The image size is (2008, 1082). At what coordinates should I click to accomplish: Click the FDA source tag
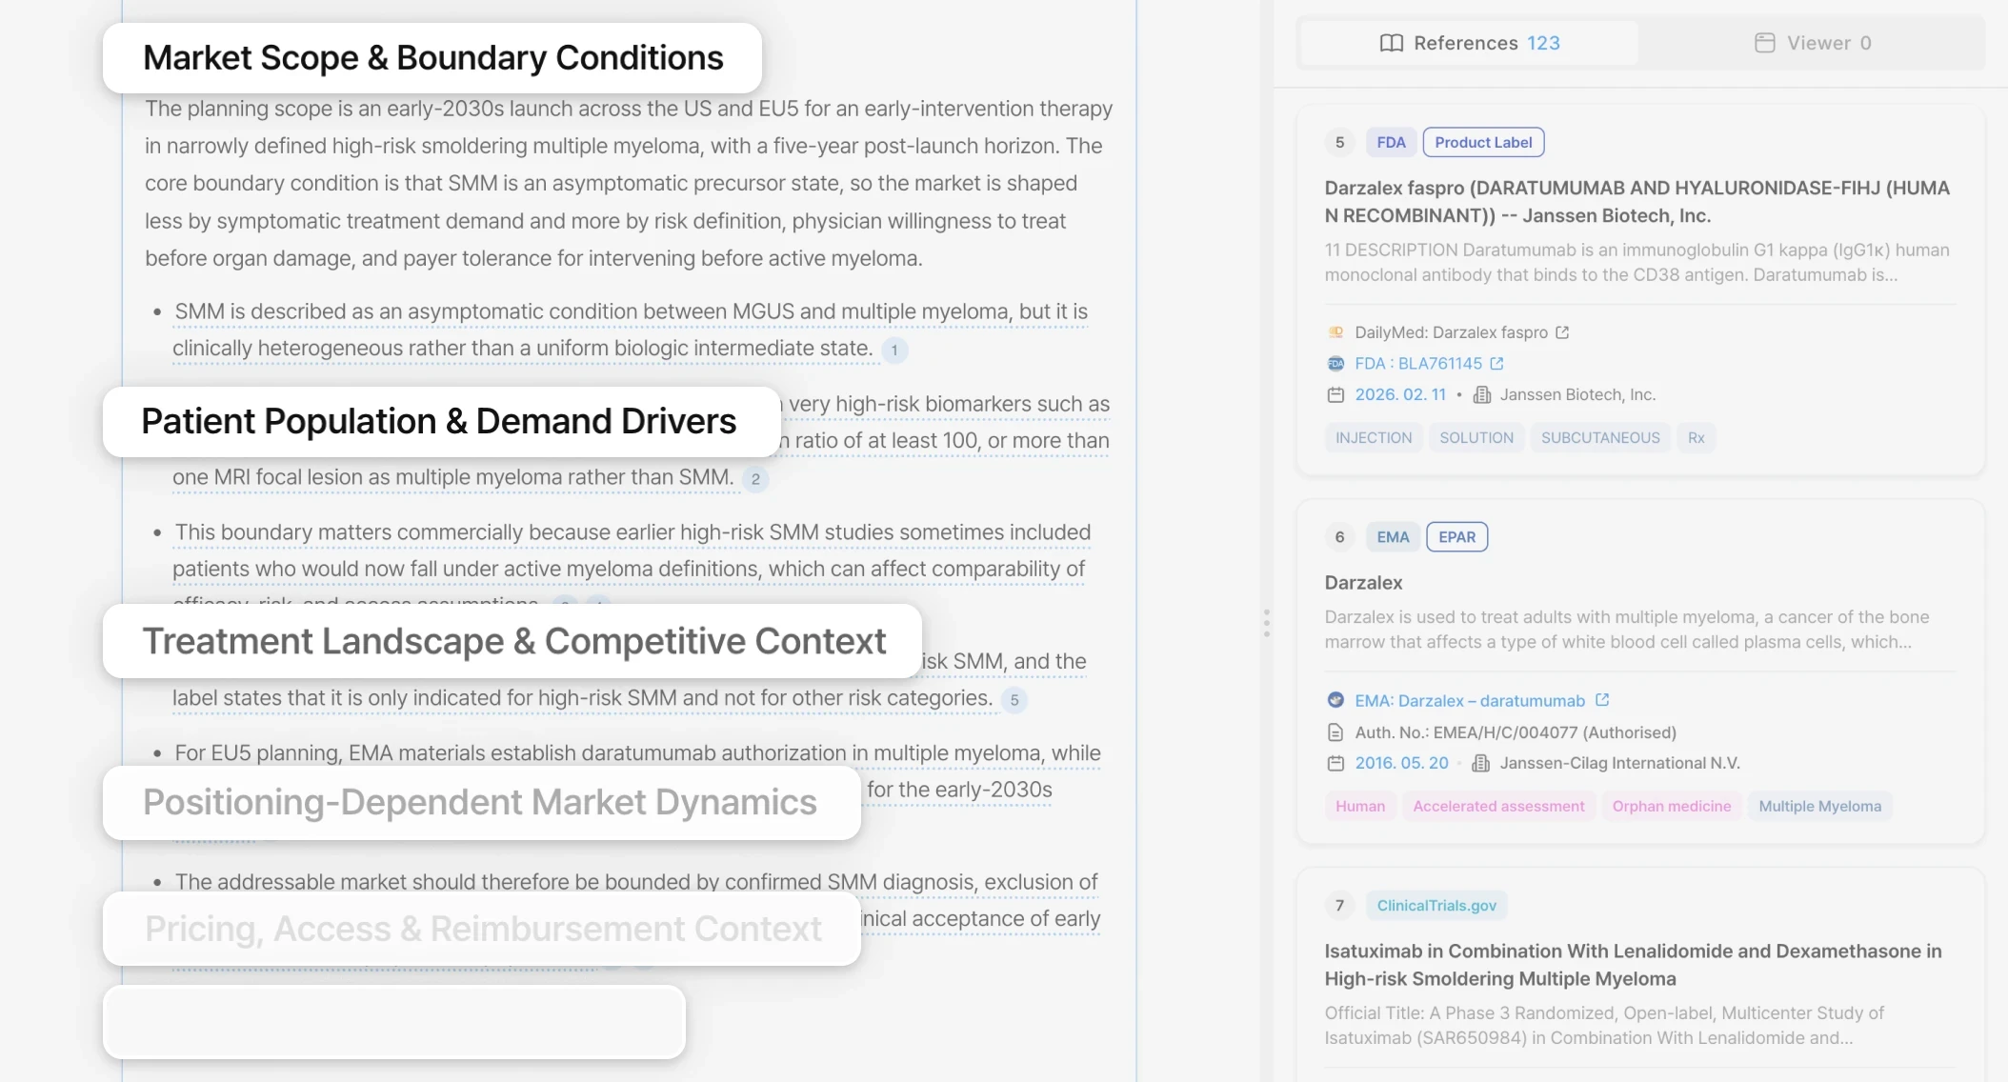(1391, 143)
